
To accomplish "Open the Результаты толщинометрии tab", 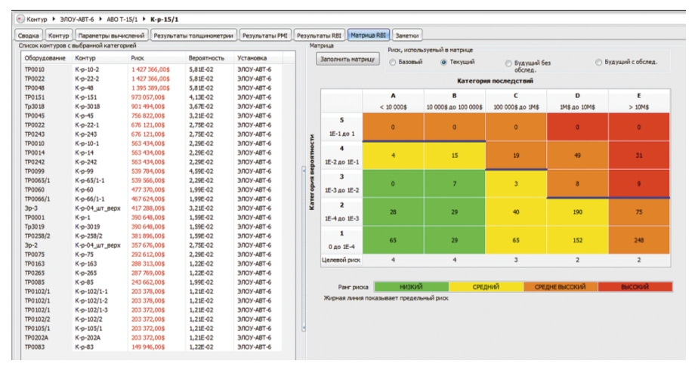I will click(193, 35).
